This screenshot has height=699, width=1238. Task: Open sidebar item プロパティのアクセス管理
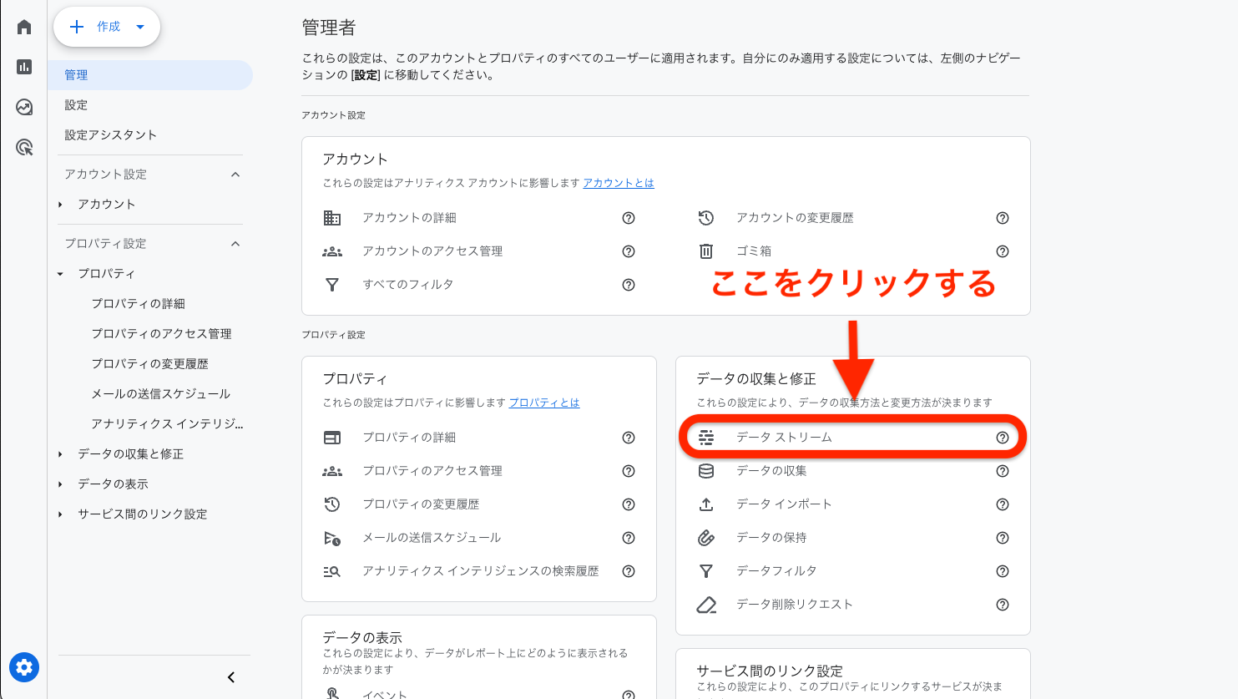tap(161, 334)
